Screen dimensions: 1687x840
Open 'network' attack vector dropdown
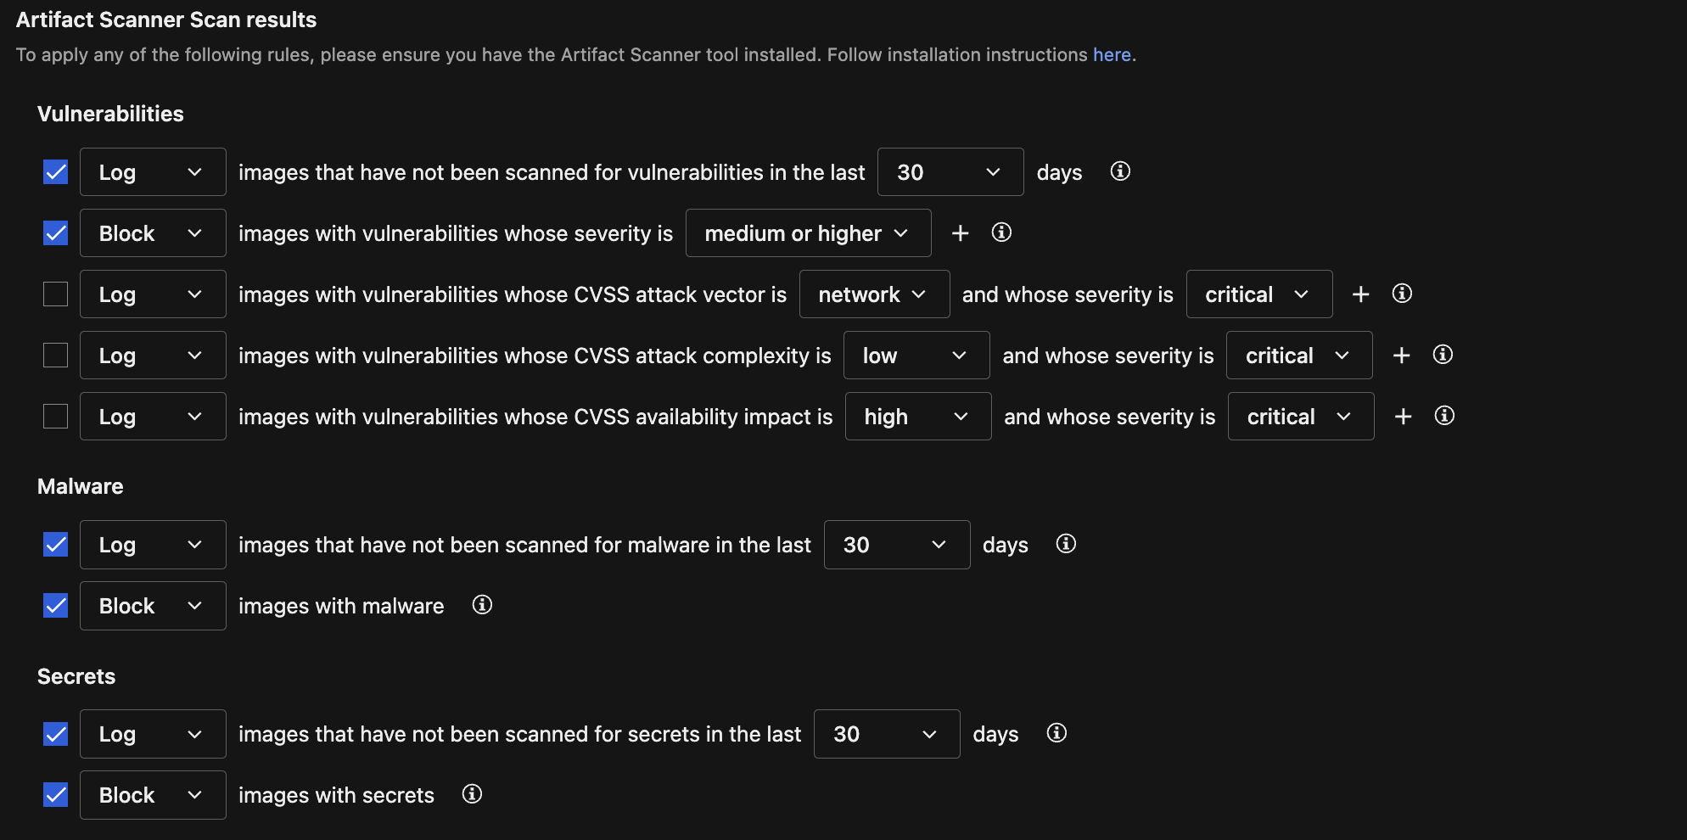pyautogui.click(x=874, y=294)
